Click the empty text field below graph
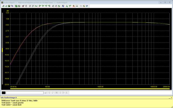173x108 pixels. point(25,93)
